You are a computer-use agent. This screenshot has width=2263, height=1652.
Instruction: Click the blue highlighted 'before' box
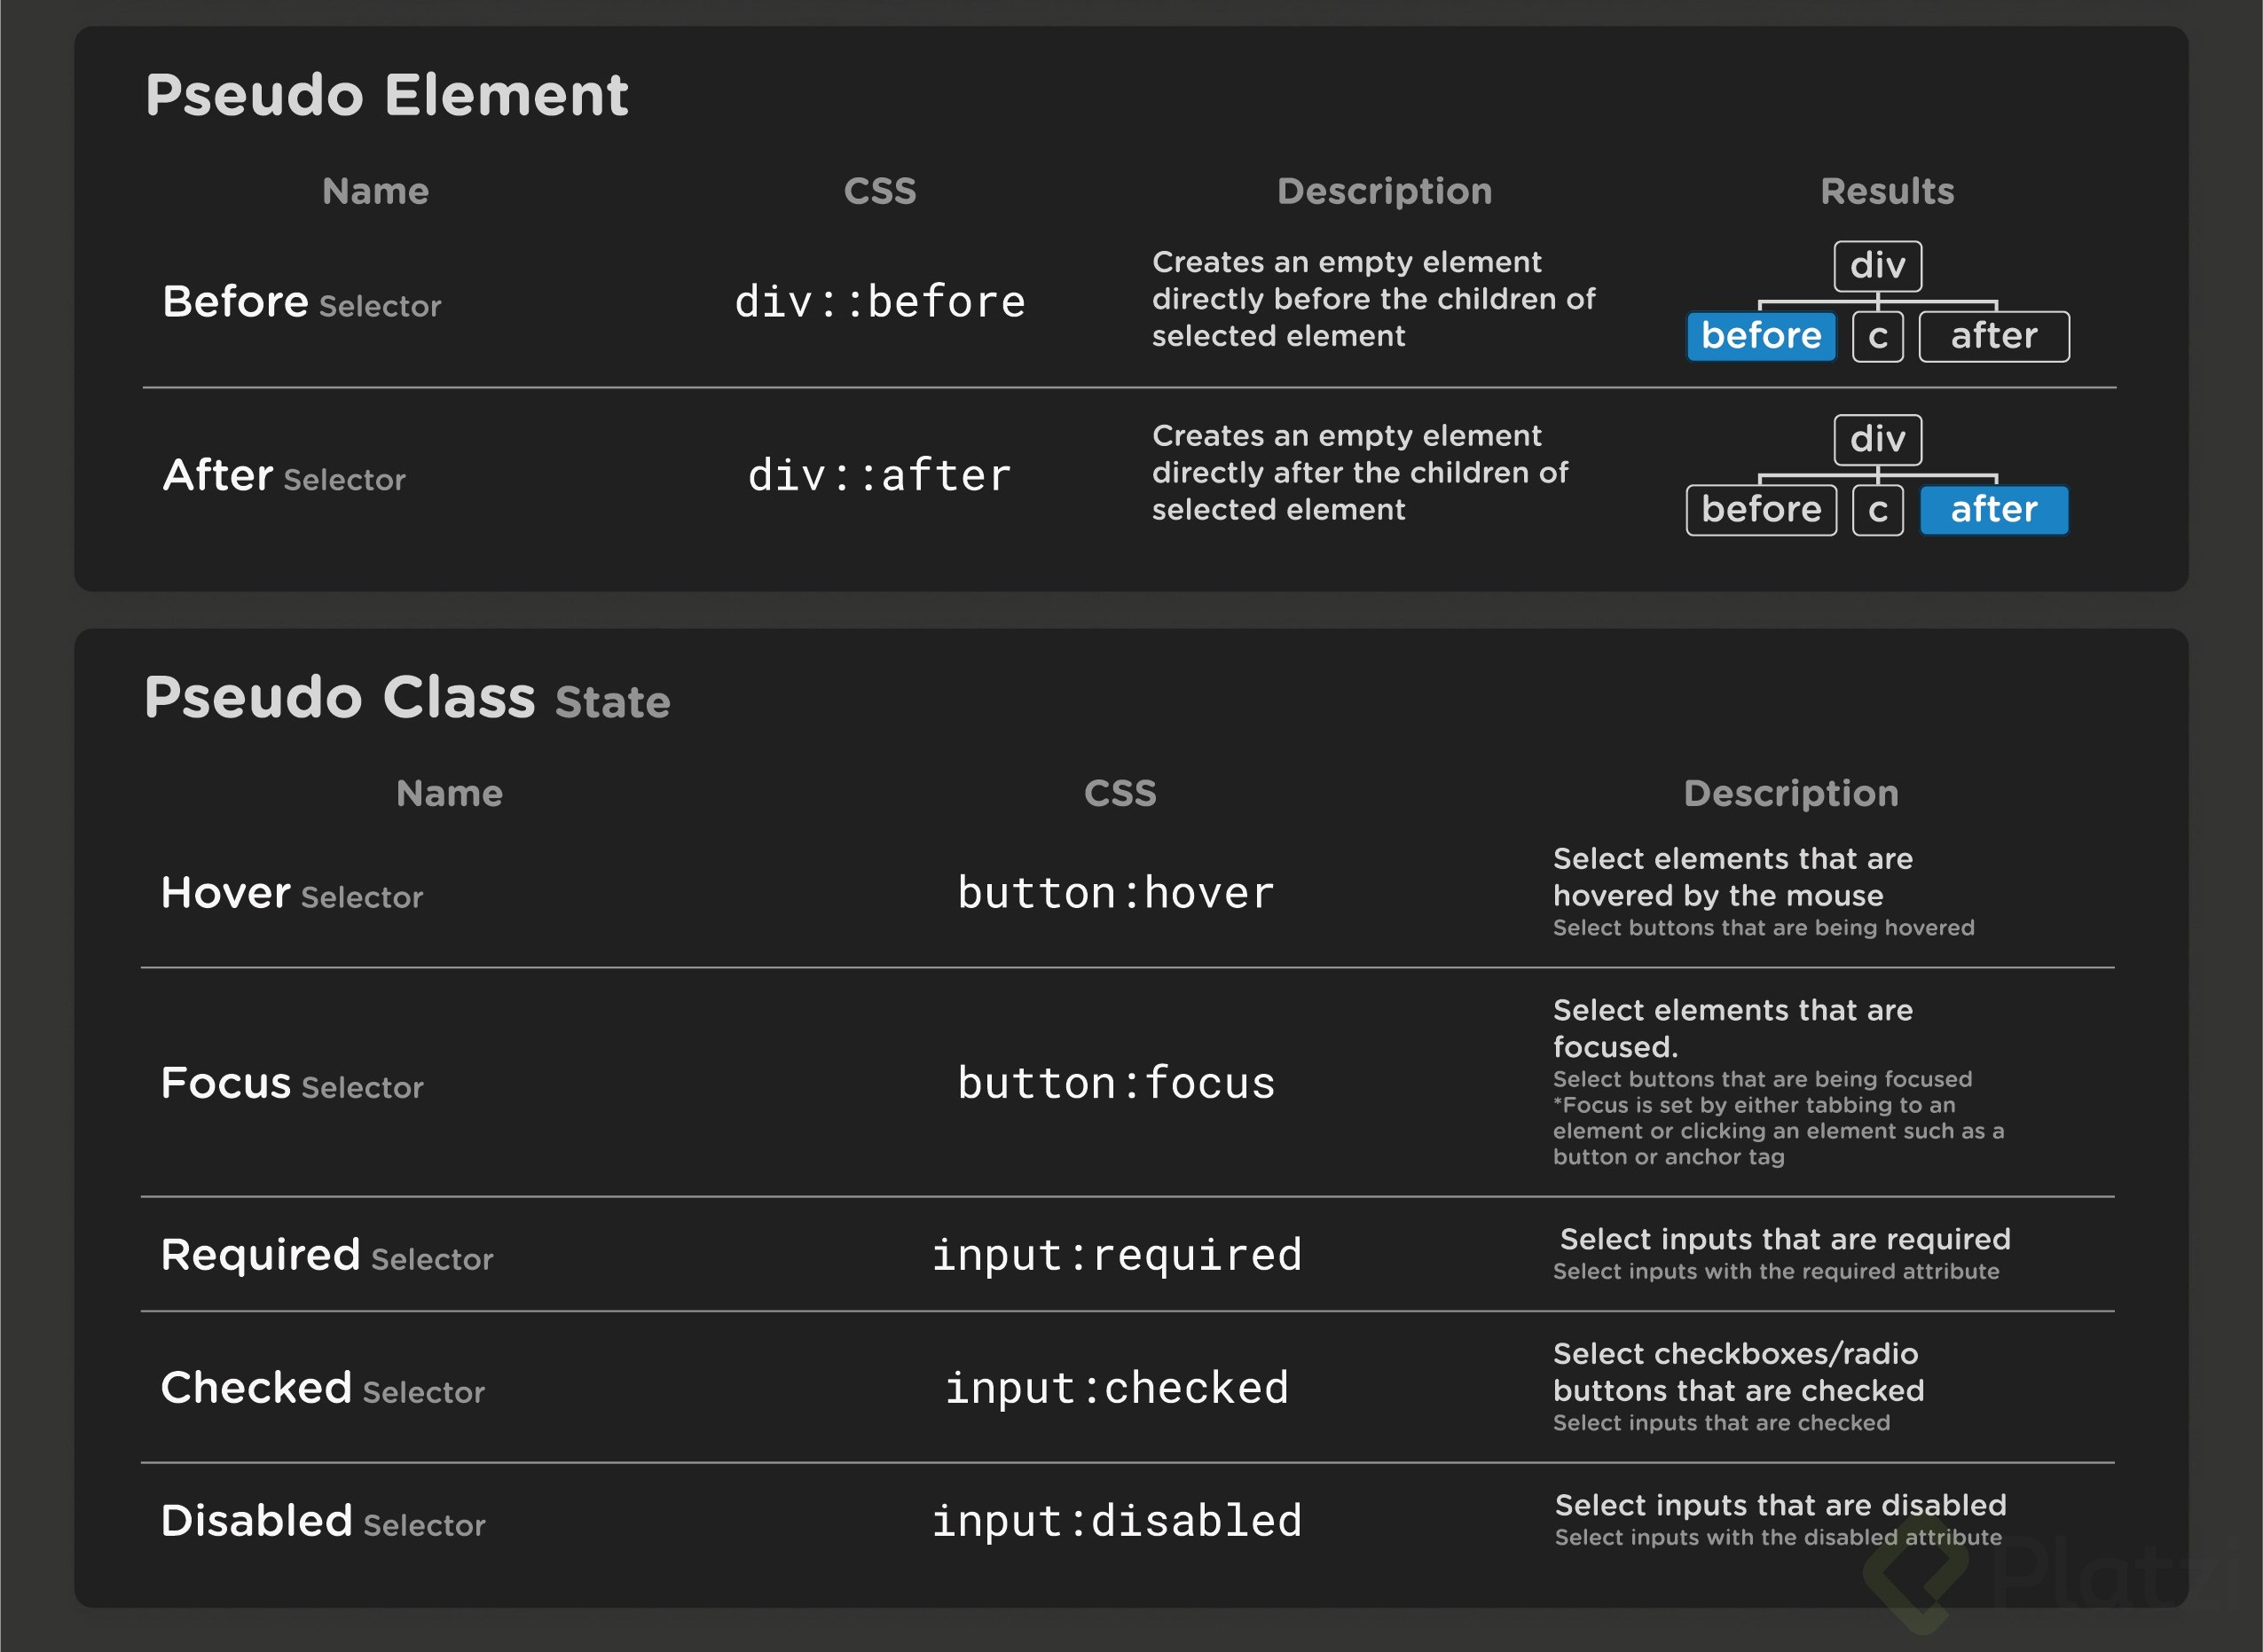pos(1761,336)
